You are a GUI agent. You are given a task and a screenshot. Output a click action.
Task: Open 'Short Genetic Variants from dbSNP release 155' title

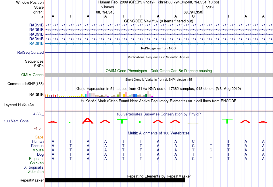tap(159, 80)
